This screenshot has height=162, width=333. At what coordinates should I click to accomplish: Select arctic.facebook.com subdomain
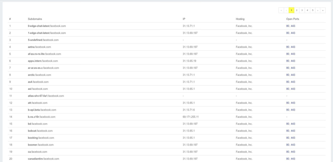(x=40, y=75)
